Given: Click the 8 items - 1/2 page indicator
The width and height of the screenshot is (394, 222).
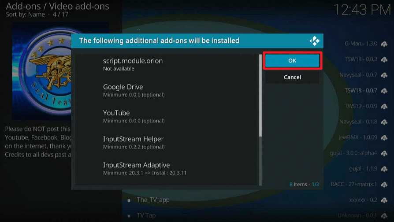Looking at the screenshot, I should 304,184.
